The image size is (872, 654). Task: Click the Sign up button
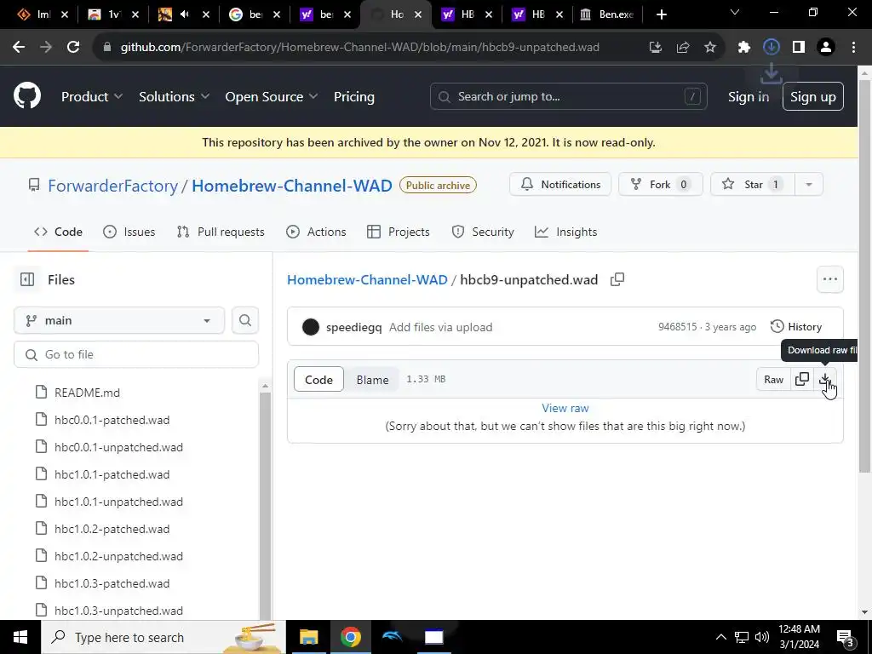(813, 96)
